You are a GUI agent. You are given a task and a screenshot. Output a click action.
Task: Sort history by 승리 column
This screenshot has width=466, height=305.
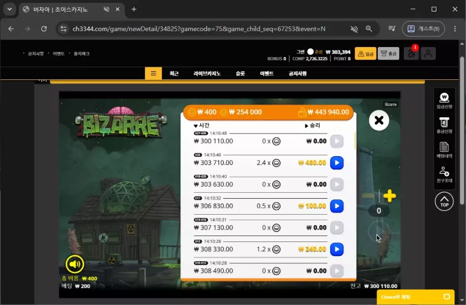[x=312, y=125]
